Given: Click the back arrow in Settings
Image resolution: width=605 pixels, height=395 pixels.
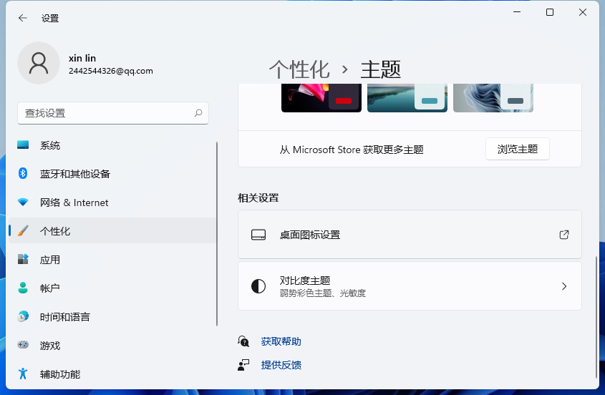Looking at the screenshot, I should pos(23,18).
